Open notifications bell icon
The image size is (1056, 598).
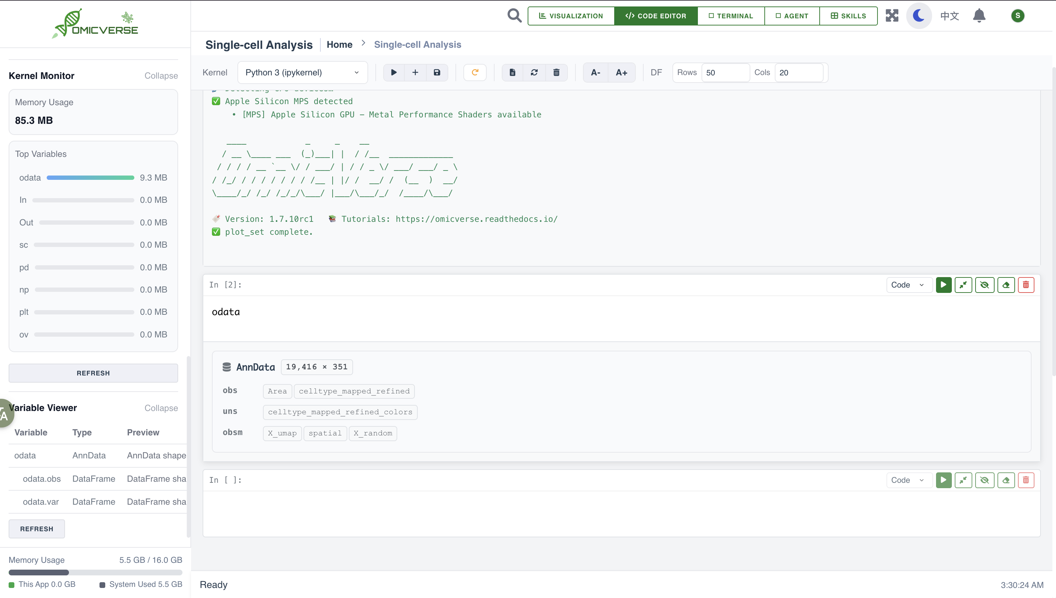point(979,15)
